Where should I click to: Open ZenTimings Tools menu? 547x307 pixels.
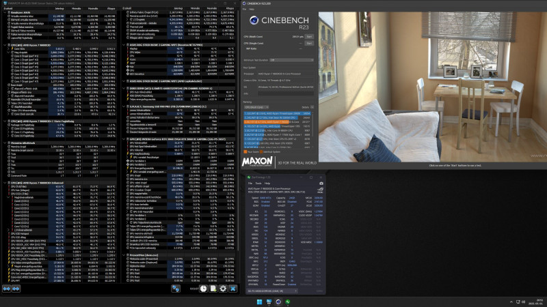pyautogui.click(x=258, y=184)
